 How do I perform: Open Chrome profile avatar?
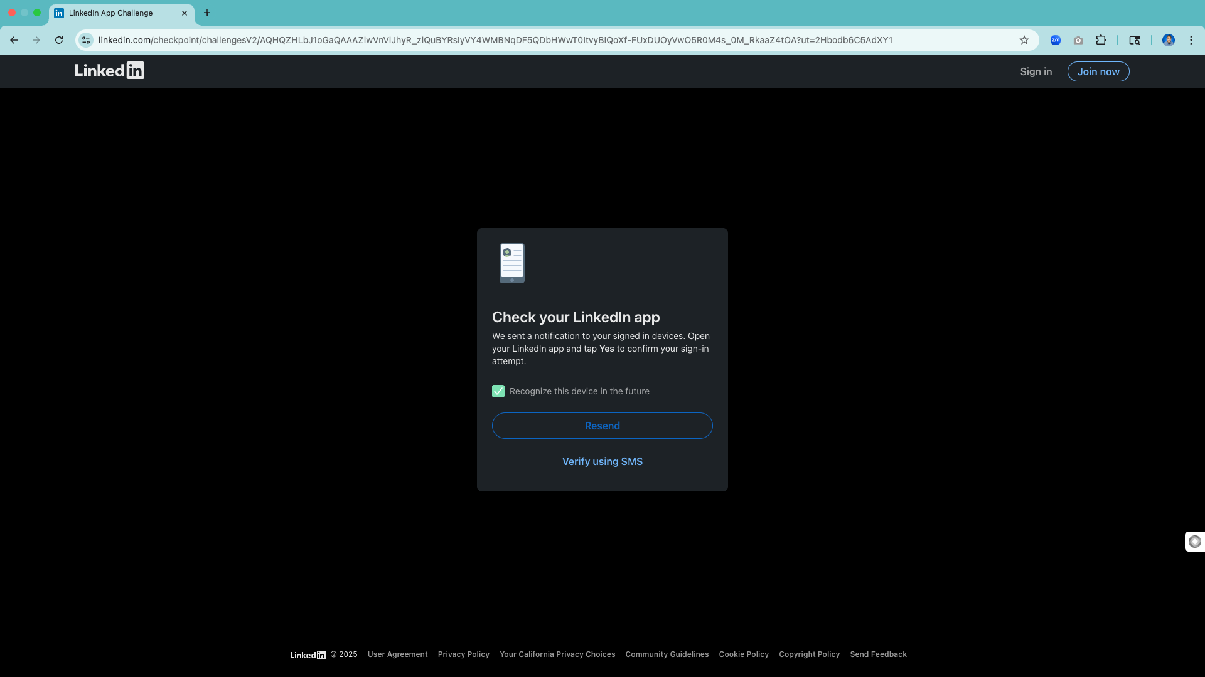1168,40
